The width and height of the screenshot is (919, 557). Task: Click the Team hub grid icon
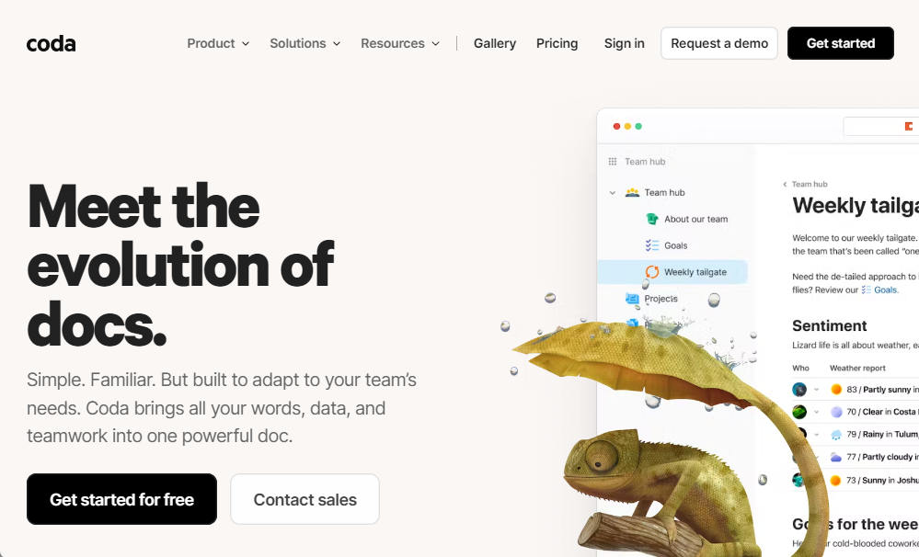(613, 162)
